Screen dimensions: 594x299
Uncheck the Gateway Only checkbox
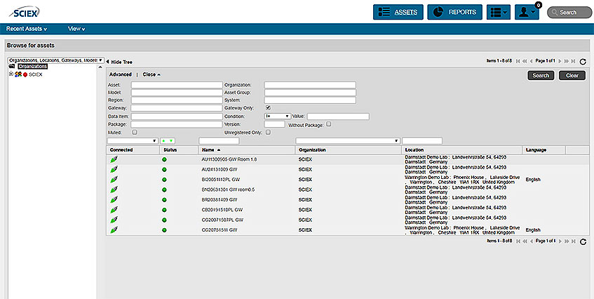click(x=268, y=107)
